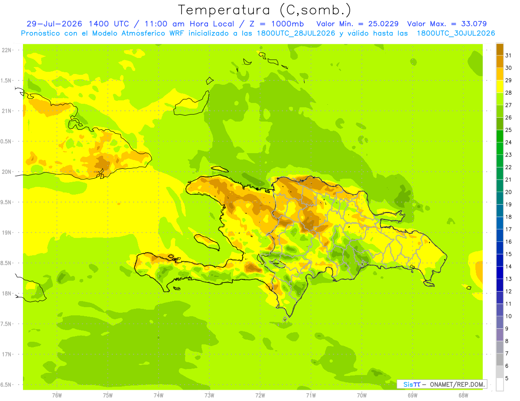Select the "1800UTC_30JUL2026" valid-until time text
The width and height of the screenshot is (520, 401).
point(455,33)
